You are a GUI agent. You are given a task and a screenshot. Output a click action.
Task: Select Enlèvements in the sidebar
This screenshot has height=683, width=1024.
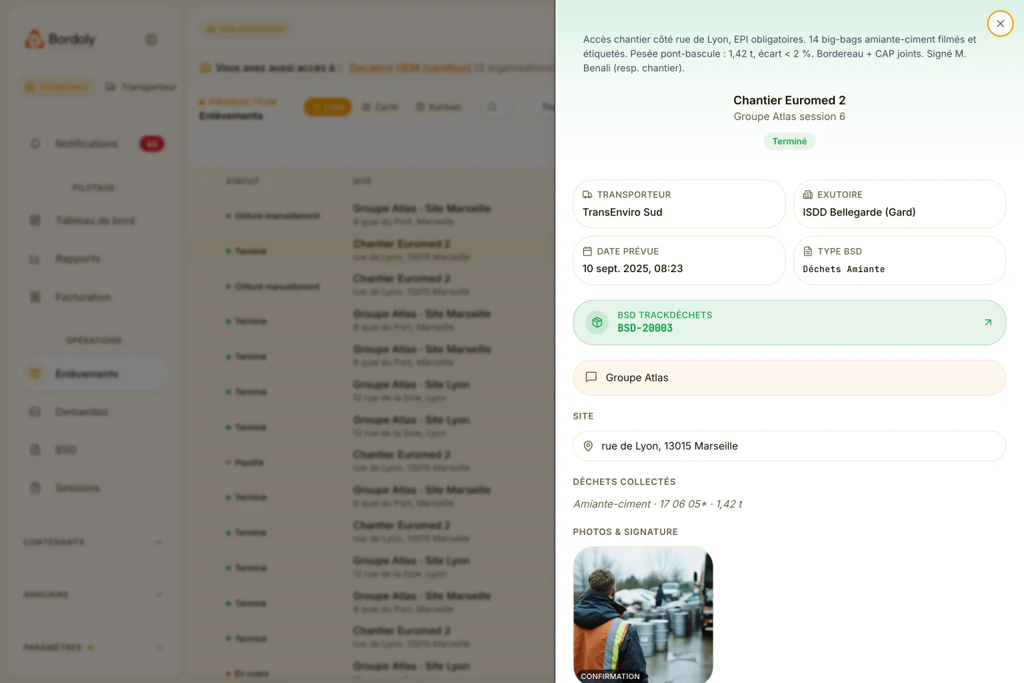pyautogui.click(x=95, y=374)
